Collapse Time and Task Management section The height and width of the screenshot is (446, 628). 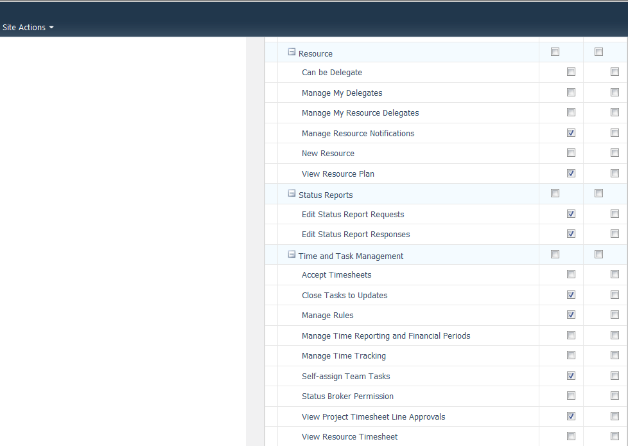tap(292, 255)
